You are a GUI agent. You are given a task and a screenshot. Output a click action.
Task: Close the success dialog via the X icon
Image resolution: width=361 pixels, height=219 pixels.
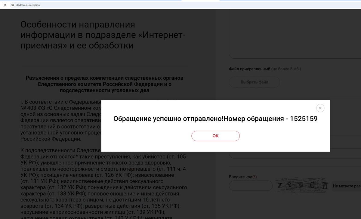coord(320,108)
